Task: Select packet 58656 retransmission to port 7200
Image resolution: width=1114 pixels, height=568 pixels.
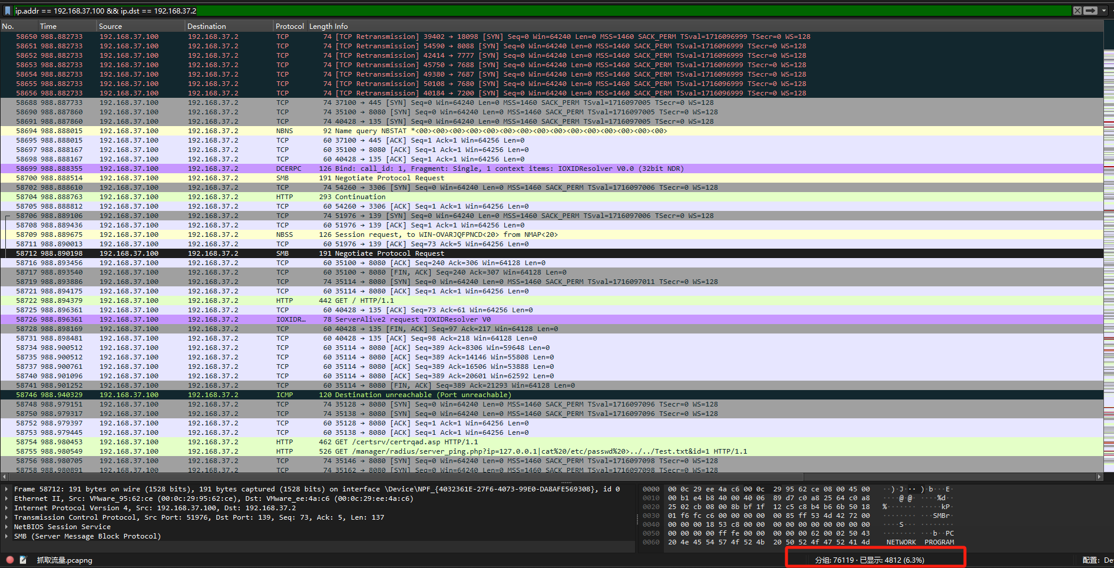Action: coord(551,93)
